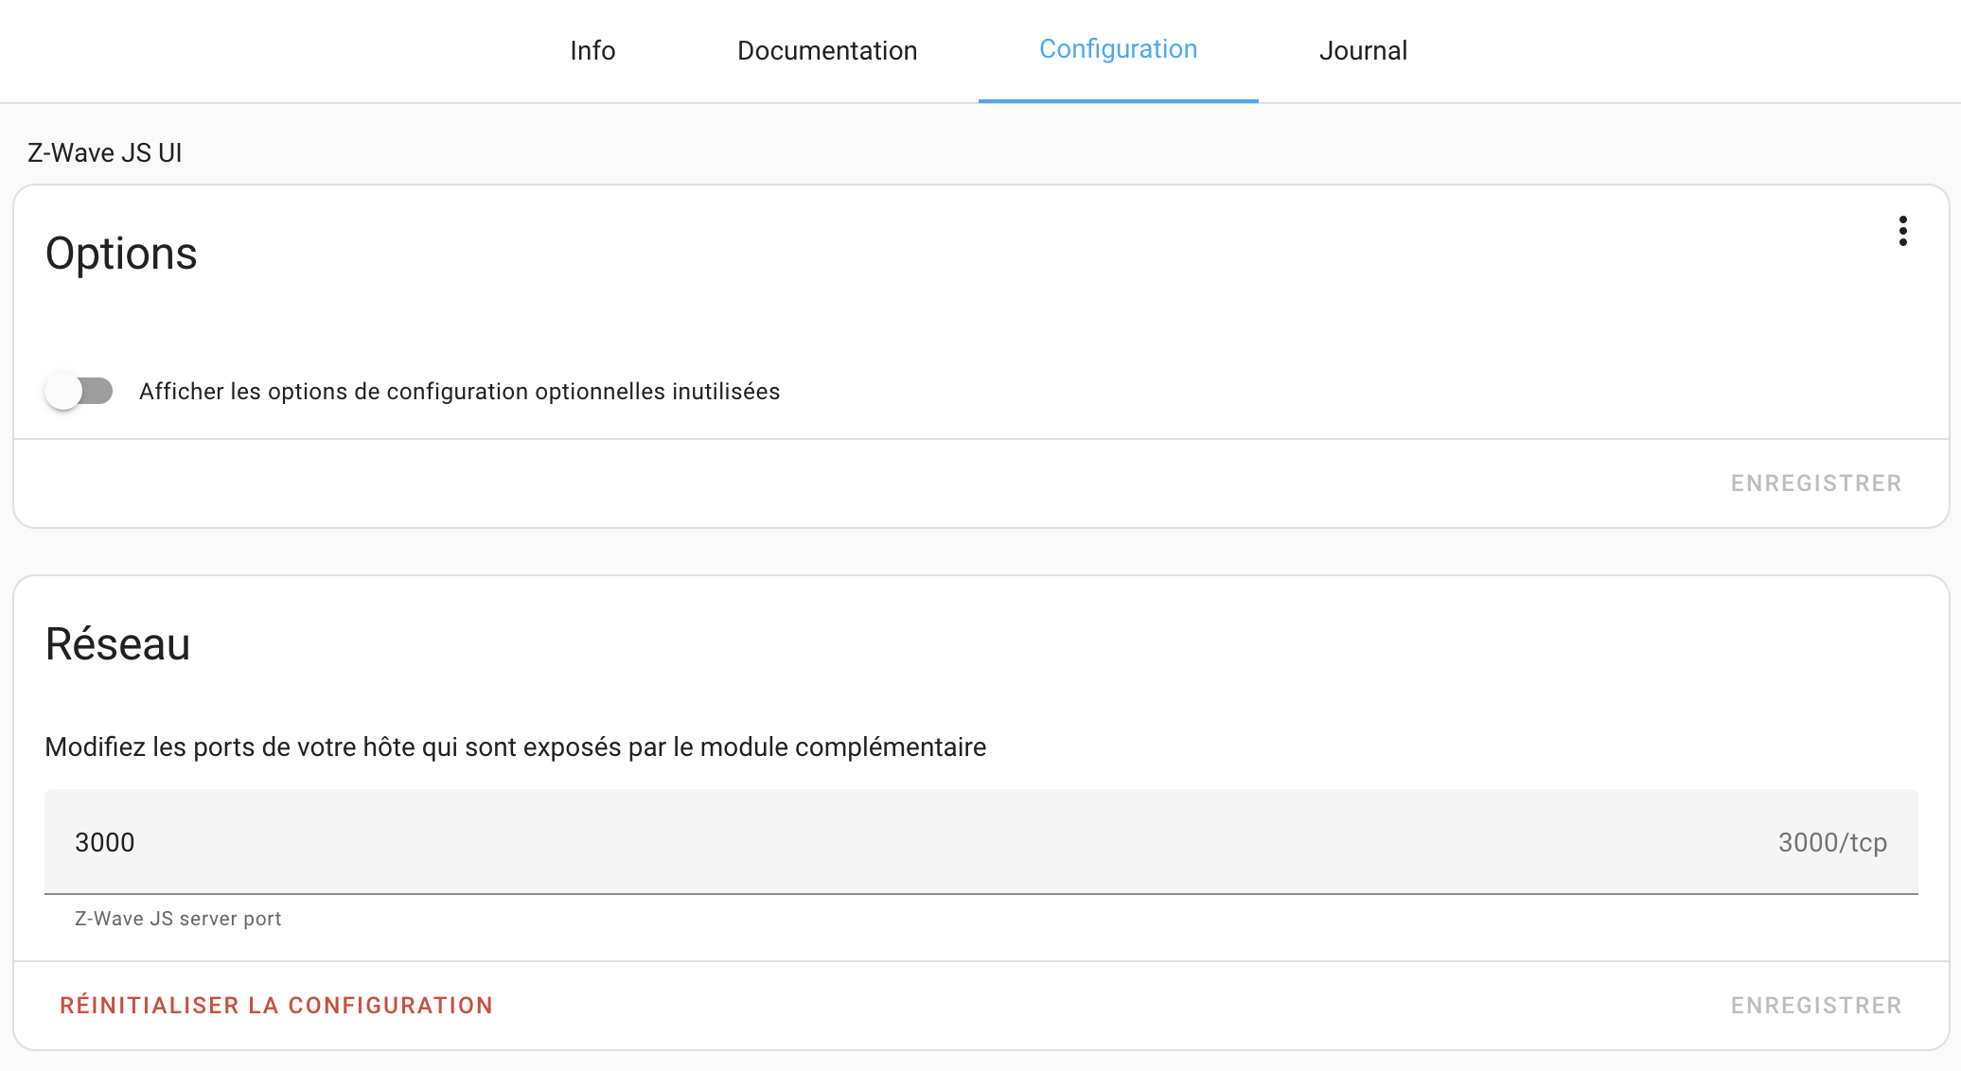Click the 'Modifiez les ports de votre hôte' description
1961x1071 pixels.
[x=515, y=746]
